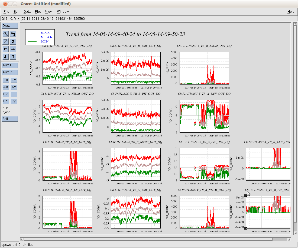The image size is (298, 248).
Task: Click the up arrow to scroll up
Action: [x=13, y=57]
